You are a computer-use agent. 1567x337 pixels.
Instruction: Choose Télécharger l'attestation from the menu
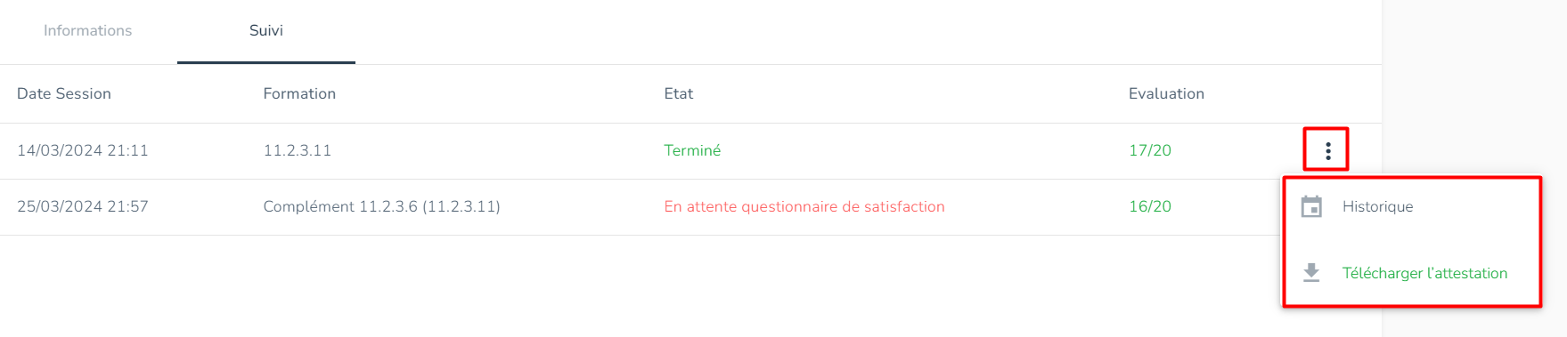[x=1424, y=273]
